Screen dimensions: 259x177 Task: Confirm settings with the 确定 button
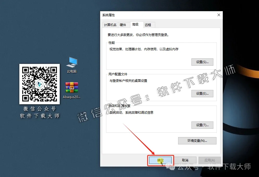coord(160,160)
